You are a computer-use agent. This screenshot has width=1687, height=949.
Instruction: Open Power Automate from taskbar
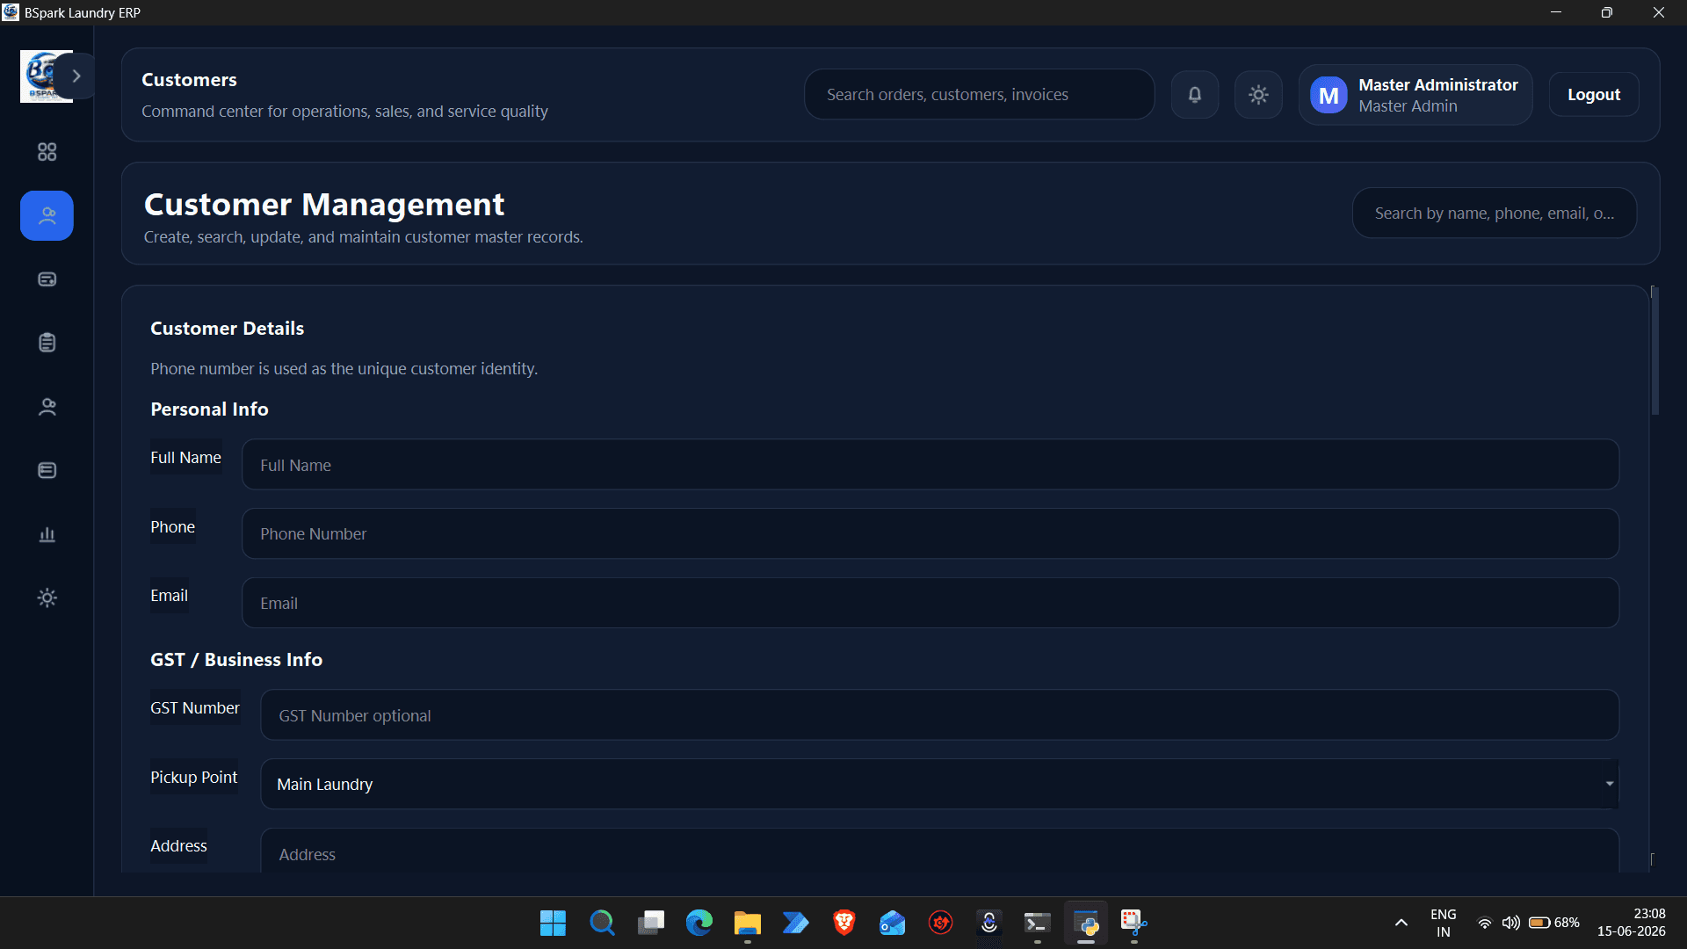pyautogui.click(x=796, y=923)
